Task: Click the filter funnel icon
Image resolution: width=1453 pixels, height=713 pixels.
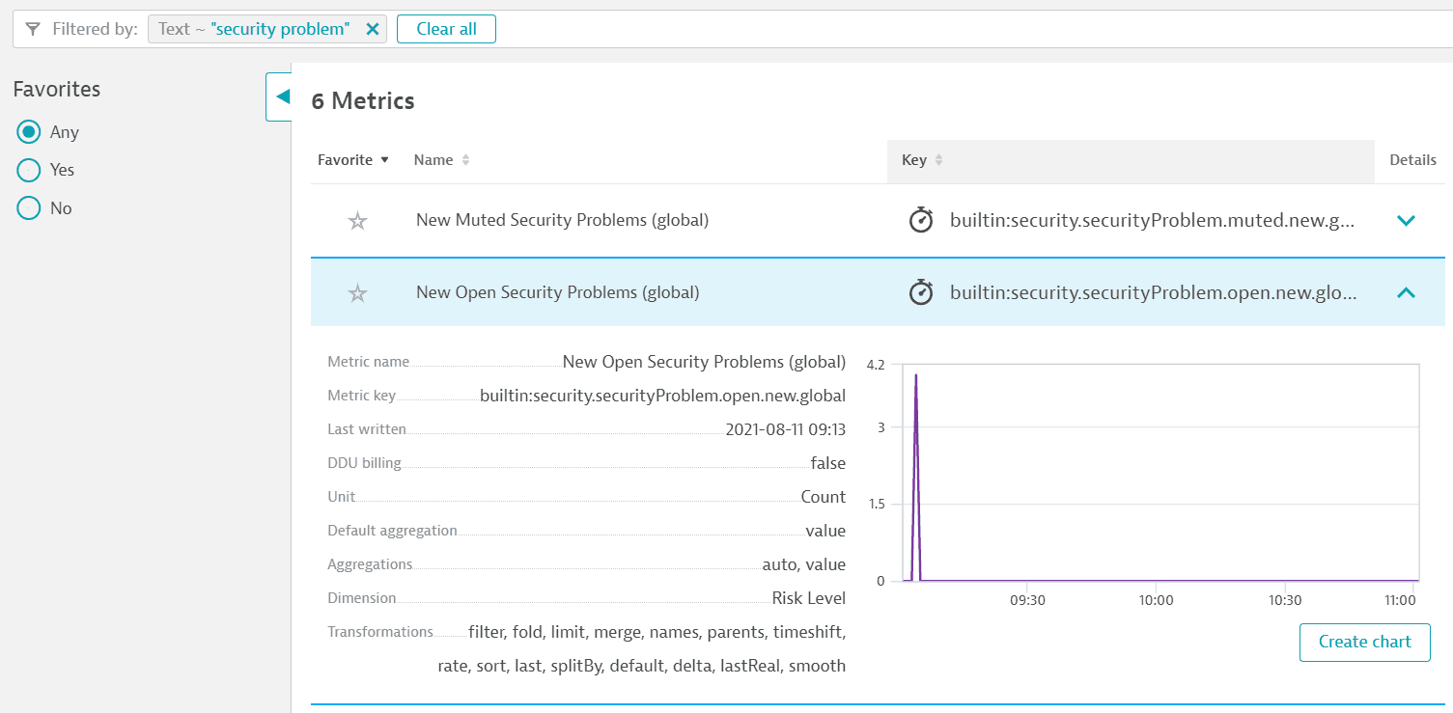Action: pyautogui.click(x=33, y=29)
